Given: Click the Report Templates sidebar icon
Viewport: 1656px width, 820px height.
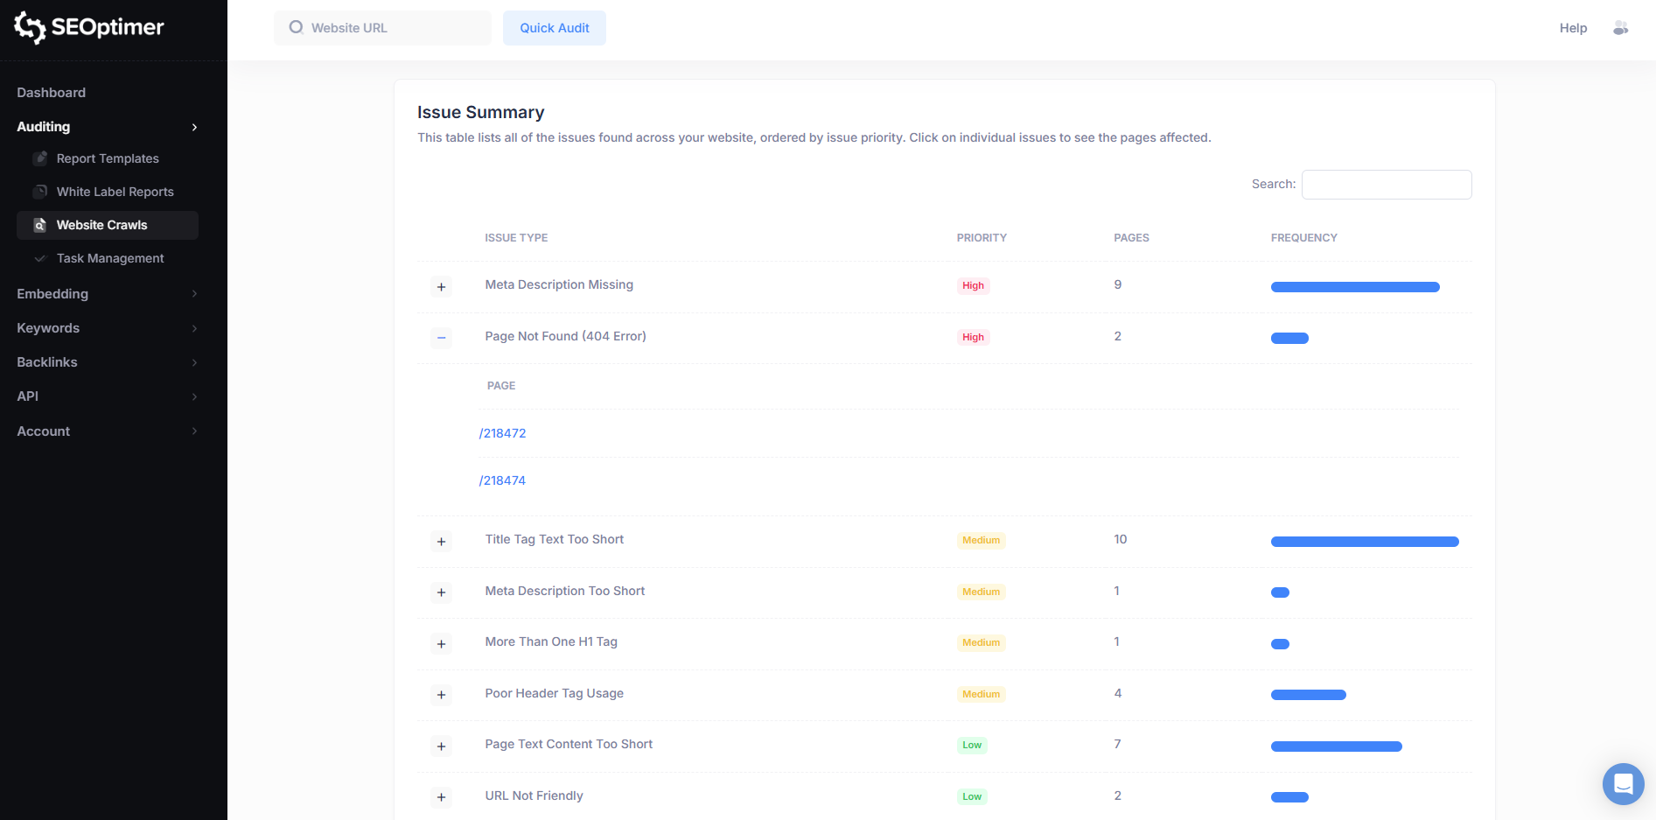Looking at the screenshot, I should click(x=40, y=158).
